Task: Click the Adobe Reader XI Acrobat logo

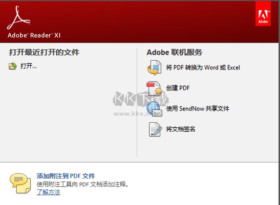Action: [x=19, y=18]
